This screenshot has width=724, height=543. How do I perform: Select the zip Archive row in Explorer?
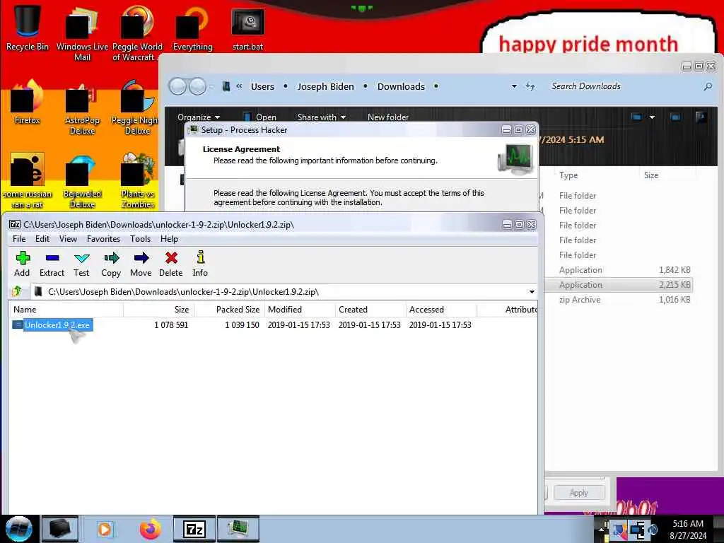tap(619, 300)
